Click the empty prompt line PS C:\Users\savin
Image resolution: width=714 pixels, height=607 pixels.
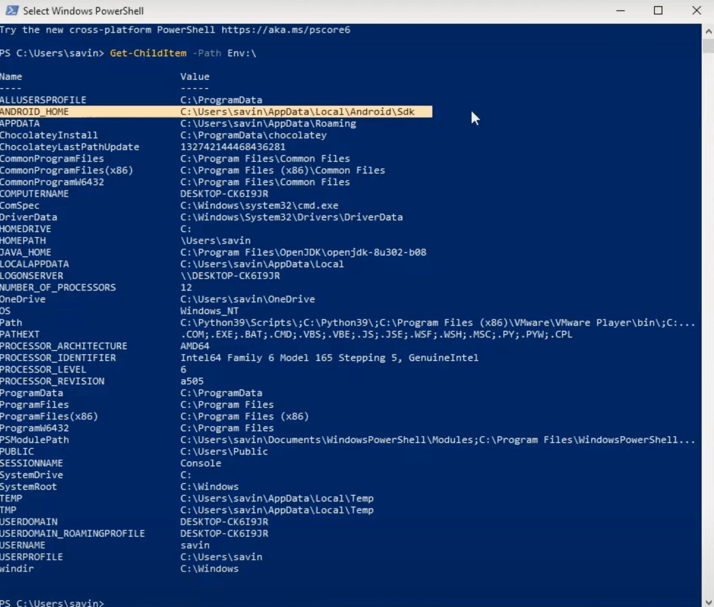[x=51, y=603]
